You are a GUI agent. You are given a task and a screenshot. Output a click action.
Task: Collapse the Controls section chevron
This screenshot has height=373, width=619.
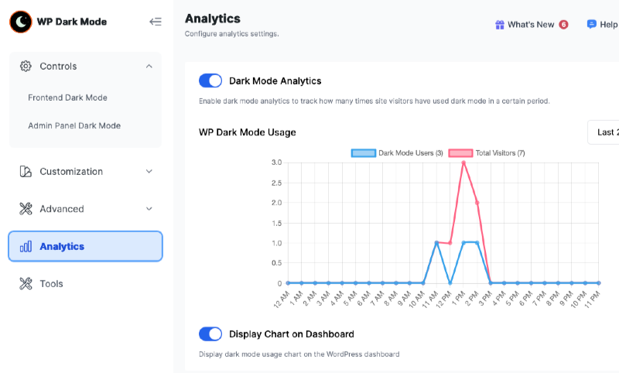[x=149, y=66]
